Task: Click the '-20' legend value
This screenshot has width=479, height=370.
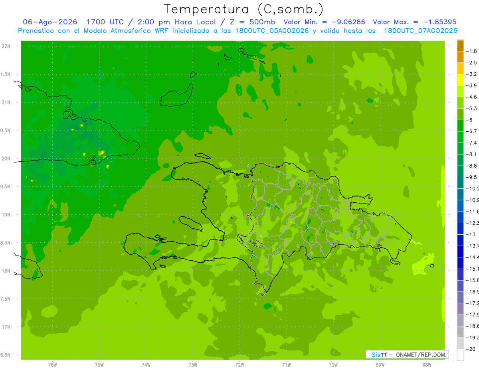Action: click(471, 349)
